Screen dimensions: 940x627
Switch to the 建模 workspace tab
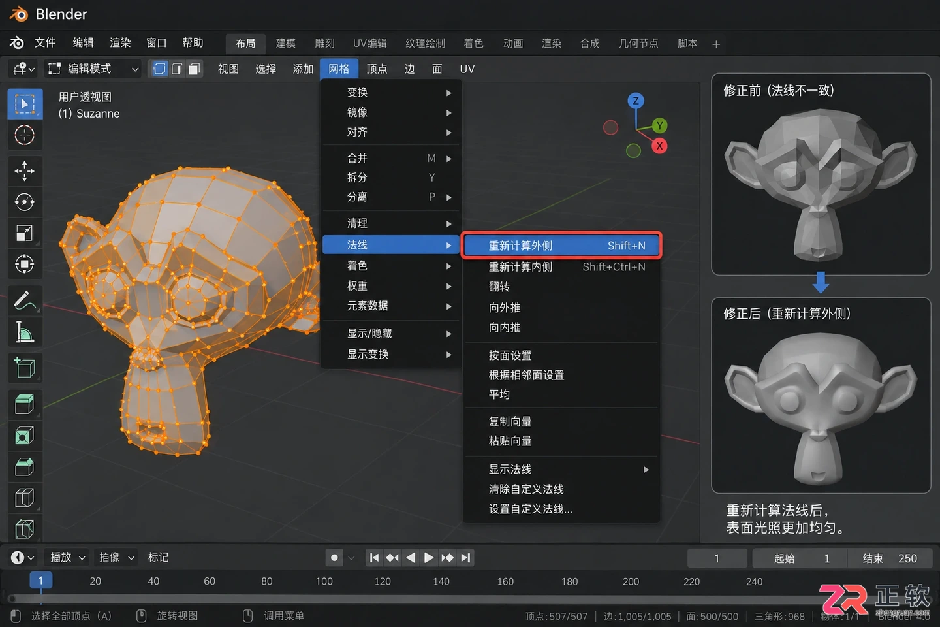[286, 44]
